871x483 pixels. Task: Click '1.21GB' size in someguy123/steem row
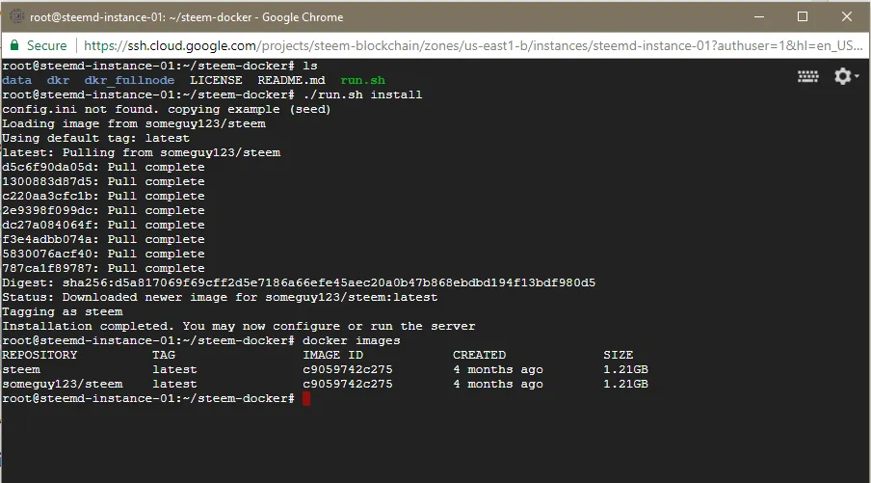[625, 384]
